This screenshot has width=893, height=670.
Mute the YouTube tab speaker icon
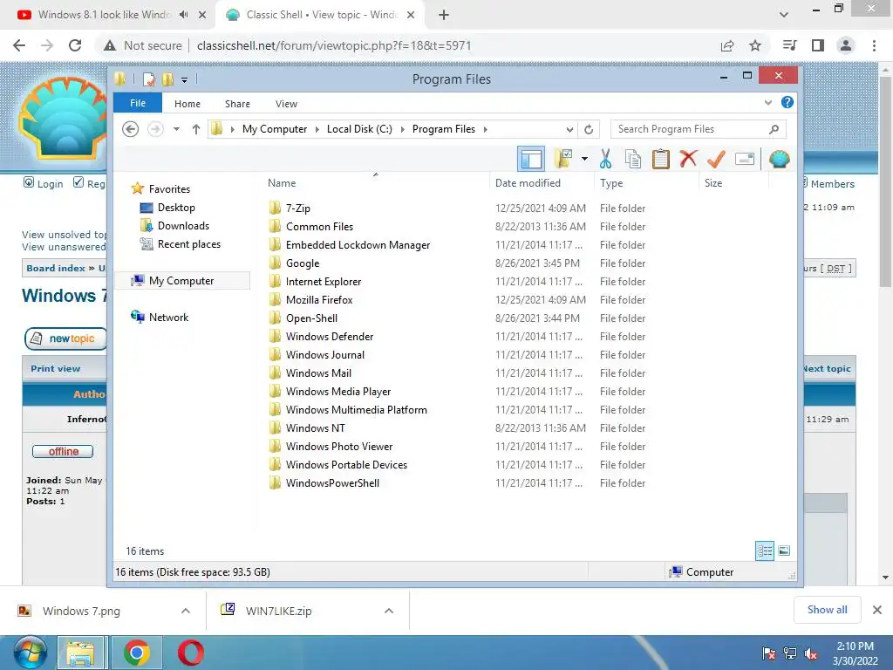pos(183,15)
